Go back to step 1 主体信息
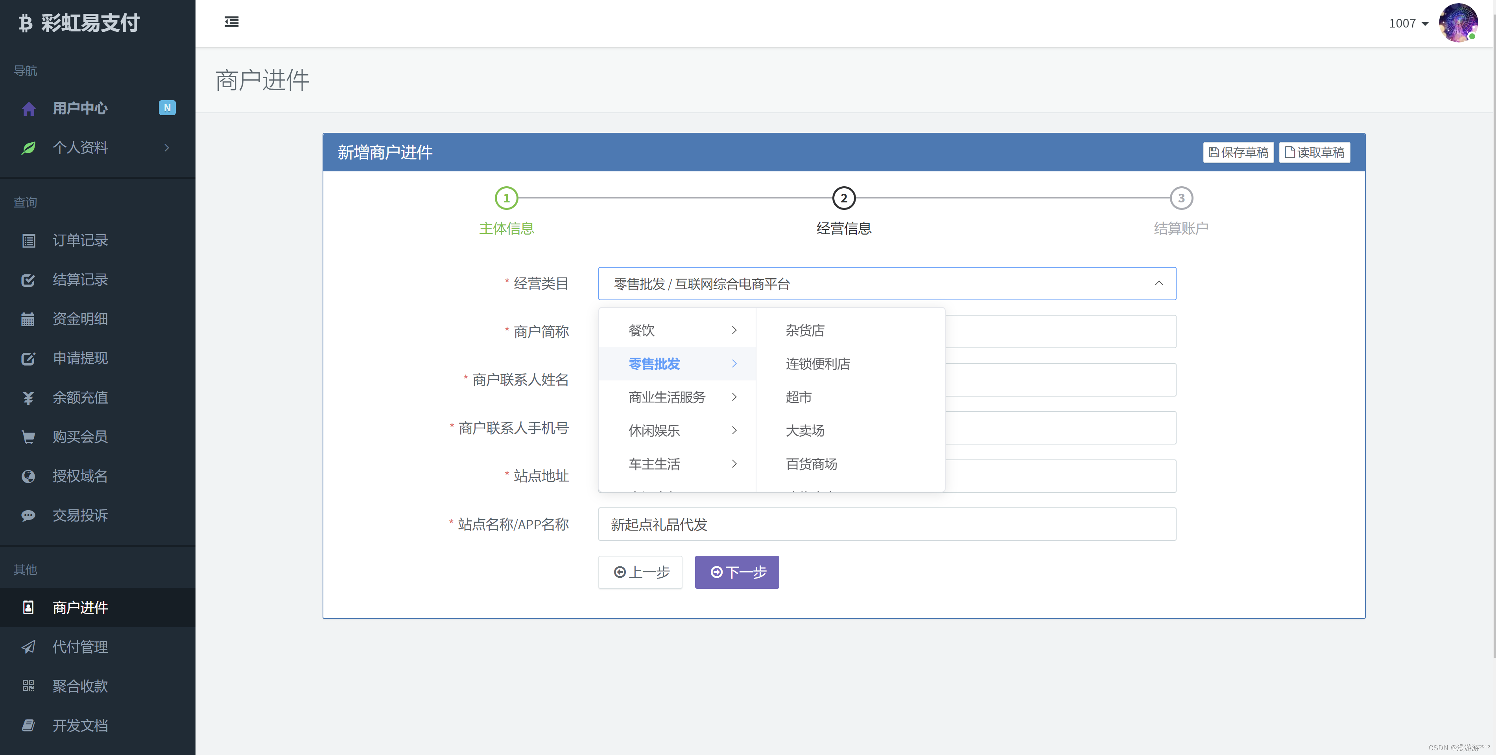This screenshot has height=755, width=1496. 506,198
